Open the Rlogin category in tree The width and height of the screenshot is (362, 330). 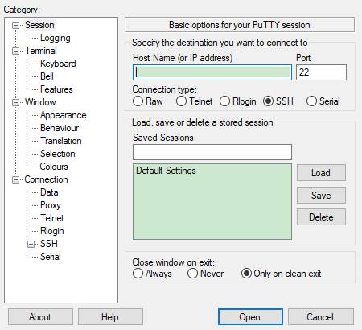pyautogui.click(x=52, y=231)
